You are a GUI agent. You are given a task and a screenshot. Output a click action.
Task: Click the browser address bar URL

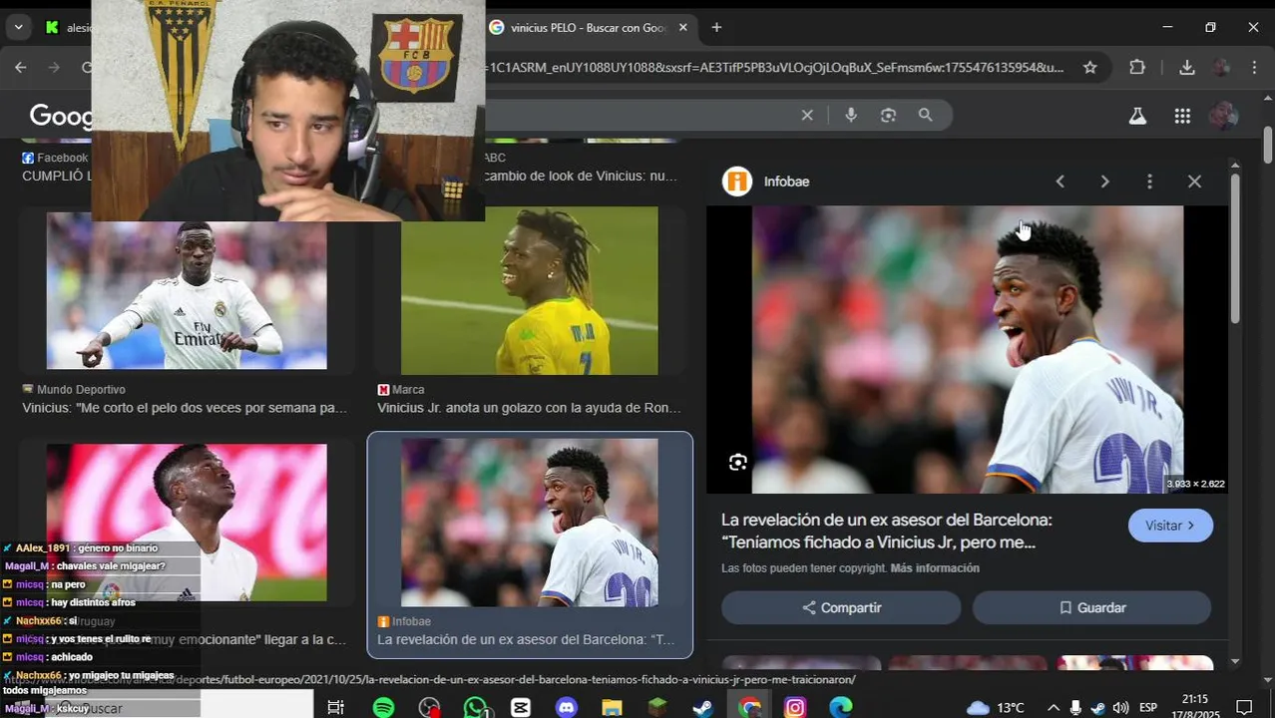(x=773, y=68)
